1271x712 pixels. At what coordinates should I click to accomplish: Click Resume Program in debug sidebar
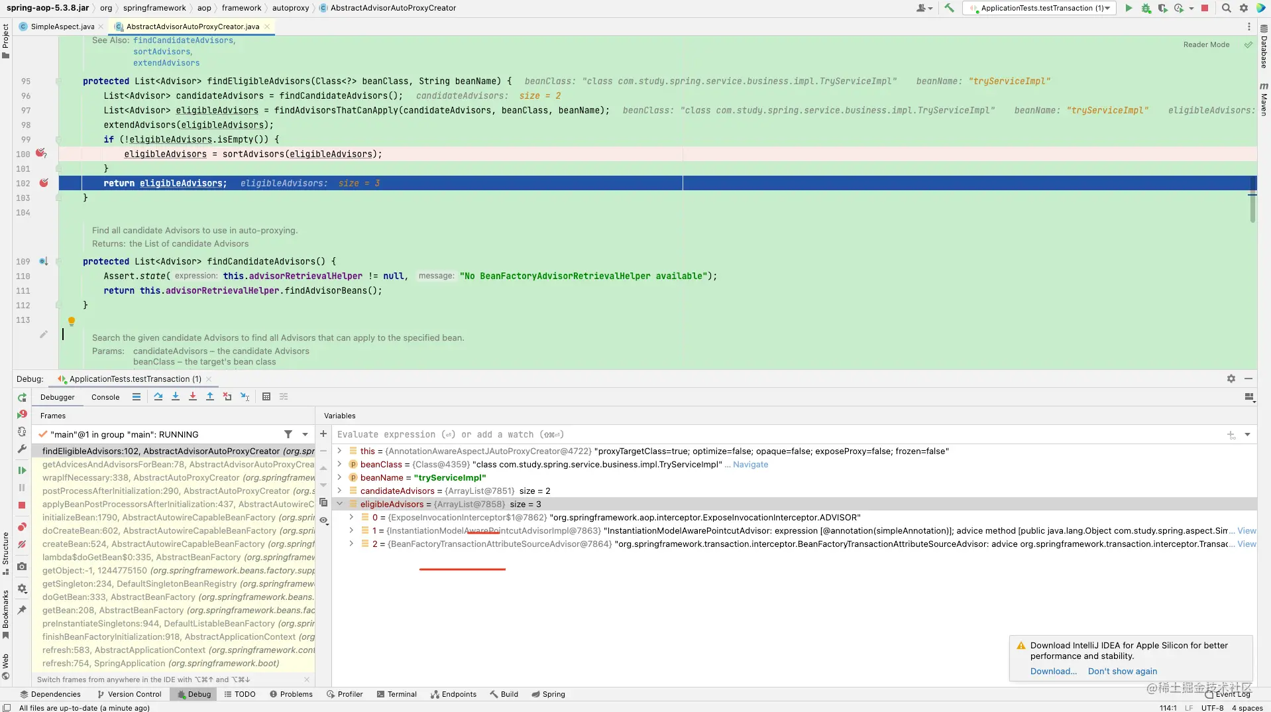point(22,470)
